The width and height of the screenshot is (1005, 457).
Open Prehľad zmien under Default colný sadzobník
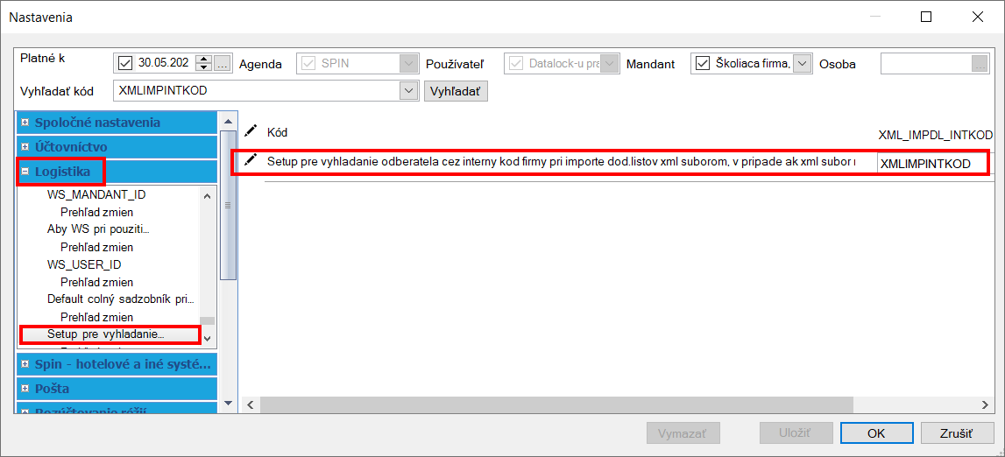pyautogui.click(x=96, y=317)
